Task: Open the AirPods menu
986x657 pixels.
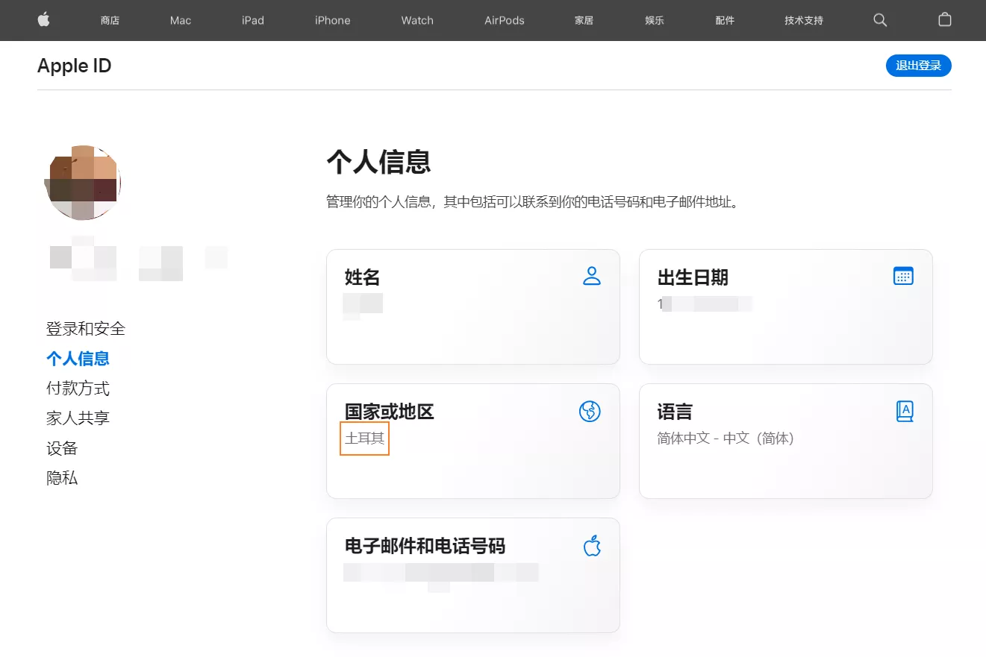Action: (505, 20)
